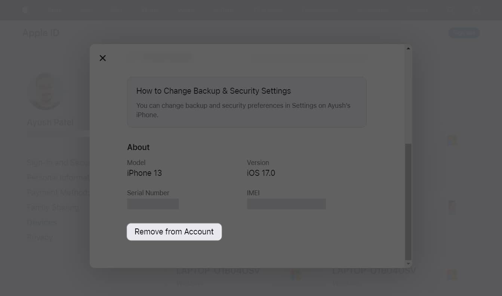Open the Search icon in the menu bar
The image size is (502, 296).
pyautogui.click(x=450, y=10)
